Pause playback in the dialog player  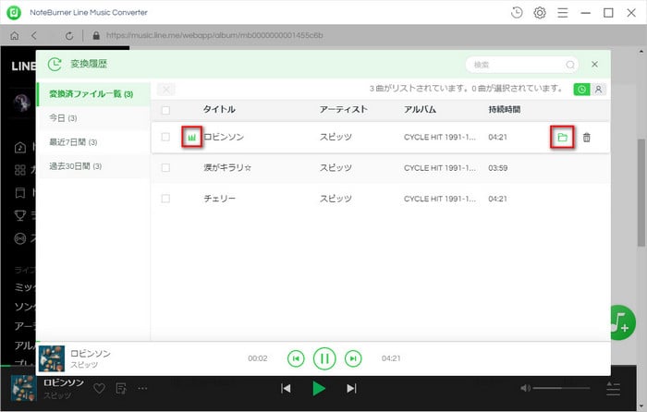(324, 358)
